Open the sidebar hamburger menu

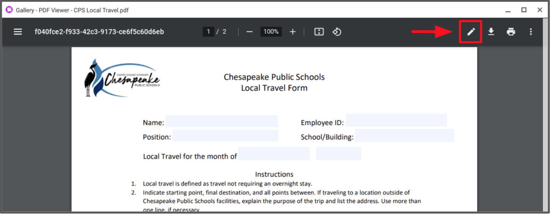point(18,32)
